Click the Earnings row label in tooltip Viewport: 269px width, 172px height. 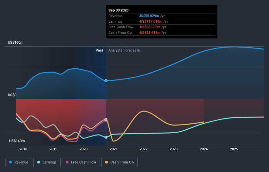coord(115,21)
